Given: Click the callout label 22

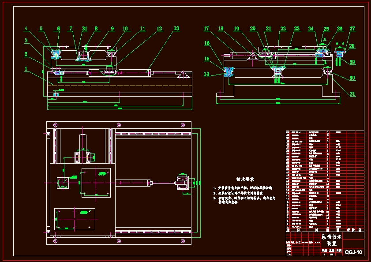Looking at the screenshot, I should point(283,29).
